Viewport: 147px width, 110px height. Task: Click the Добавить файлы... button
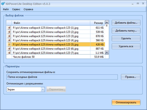point(126,23)
